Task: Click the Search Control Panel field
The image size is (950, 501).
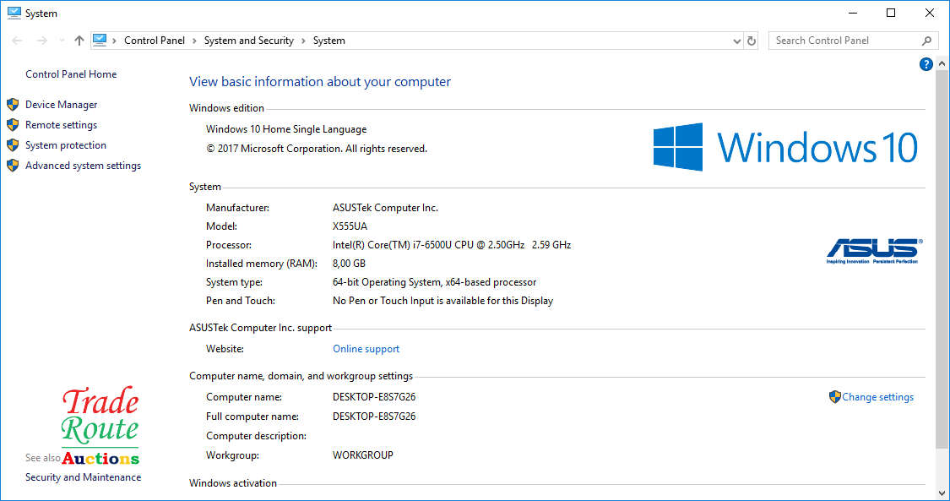Action: pos(843,41)
